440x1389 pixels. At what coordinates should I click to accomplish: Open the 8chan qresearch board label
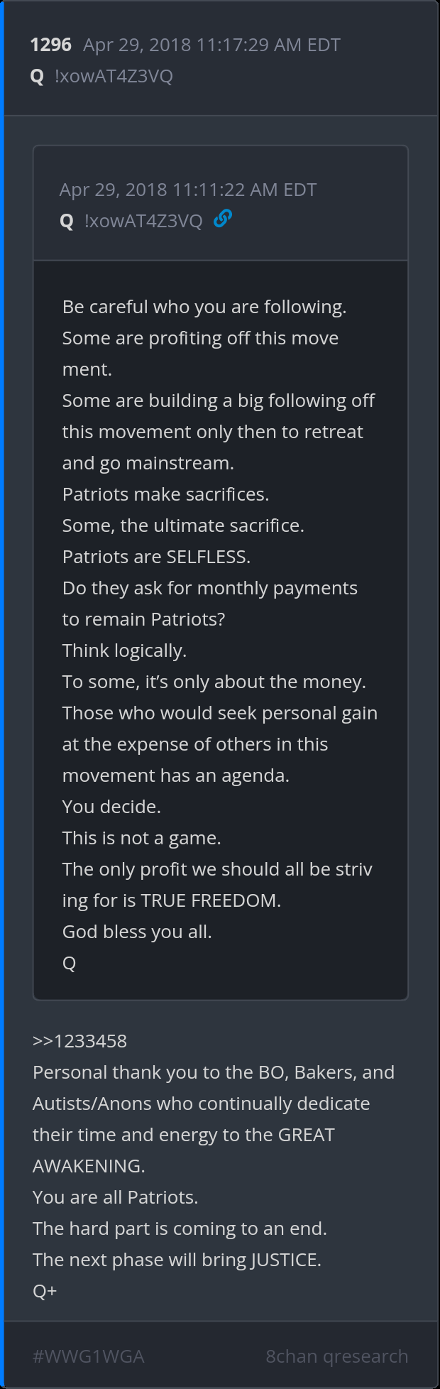point(336,1356)
